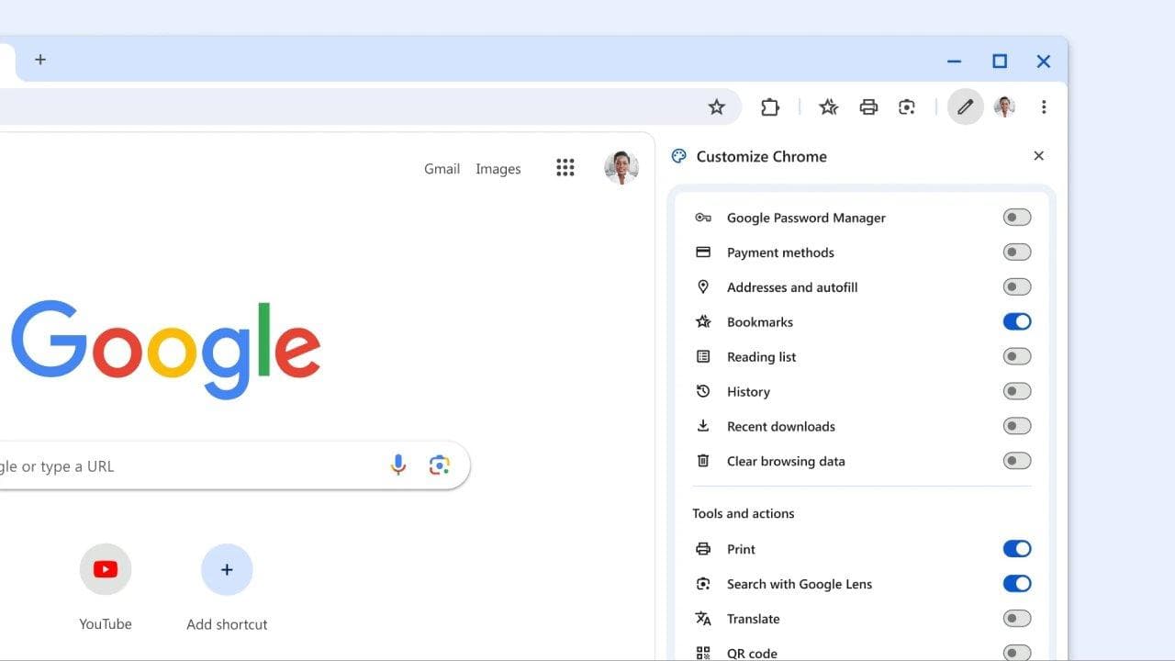
Task: Search by image using the Lens camera icon
Action: 440,465
